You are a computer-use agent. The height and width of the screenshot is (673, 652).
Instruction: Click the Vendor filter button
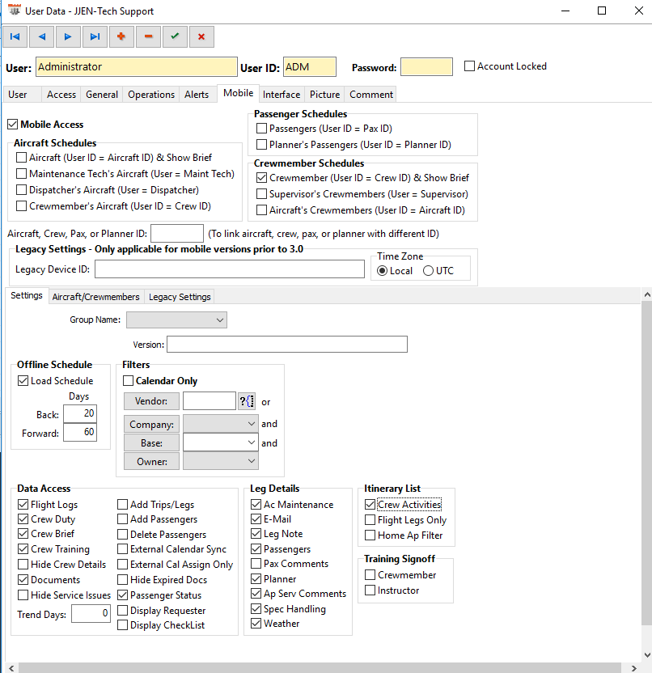click(x=151, y=401)
